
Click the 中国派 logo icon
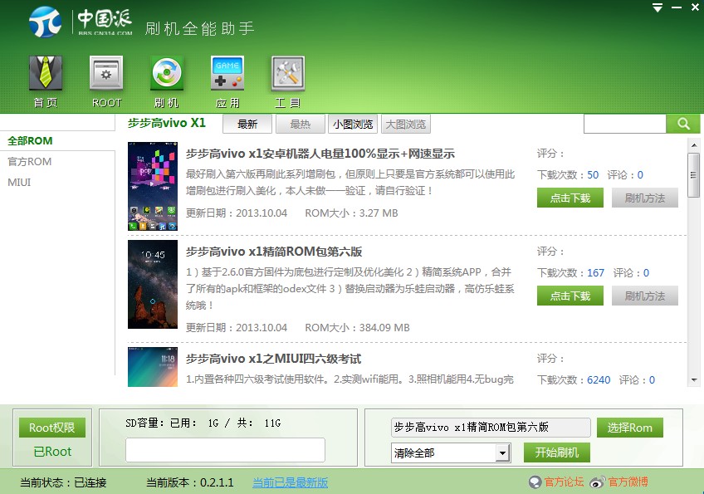tap(46, 22)
